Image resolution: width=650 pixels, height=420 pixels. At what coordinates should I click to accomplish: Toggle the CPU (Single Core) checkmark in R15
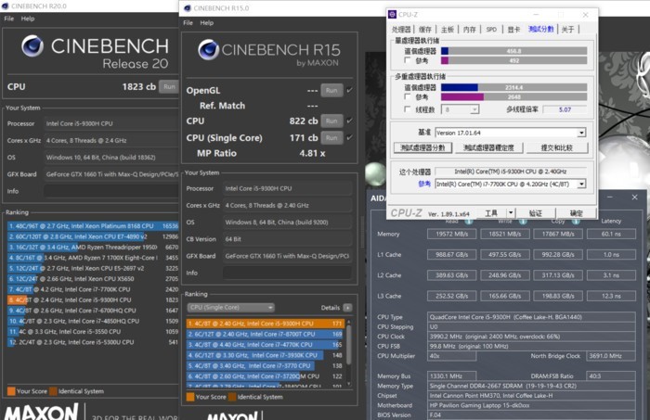click(x=350, y=137)
